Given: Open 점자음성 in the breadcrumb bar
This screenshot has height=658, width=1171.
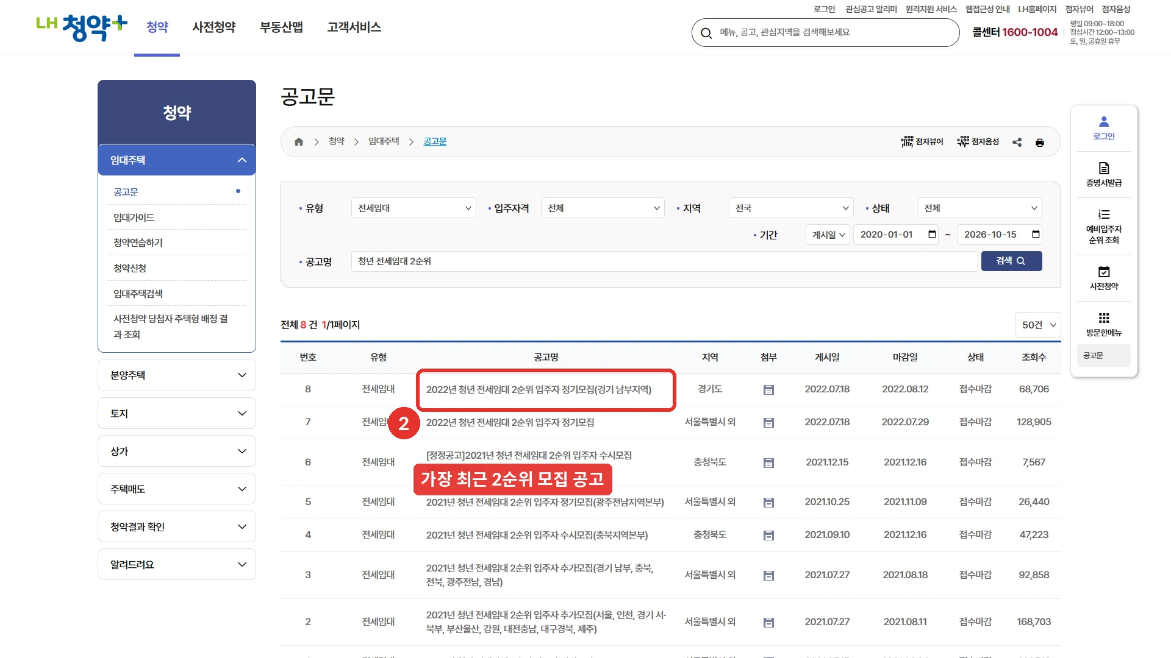Looking at the screenshot, I should pos(978,142).
